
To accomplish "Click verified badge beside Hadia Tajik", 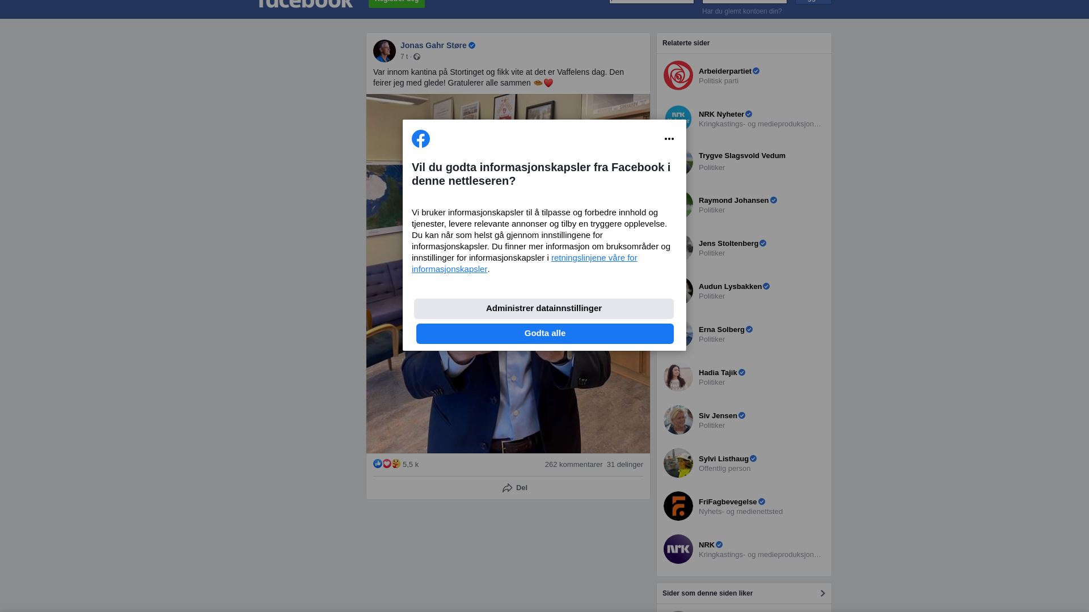I will tap(742, 373).
